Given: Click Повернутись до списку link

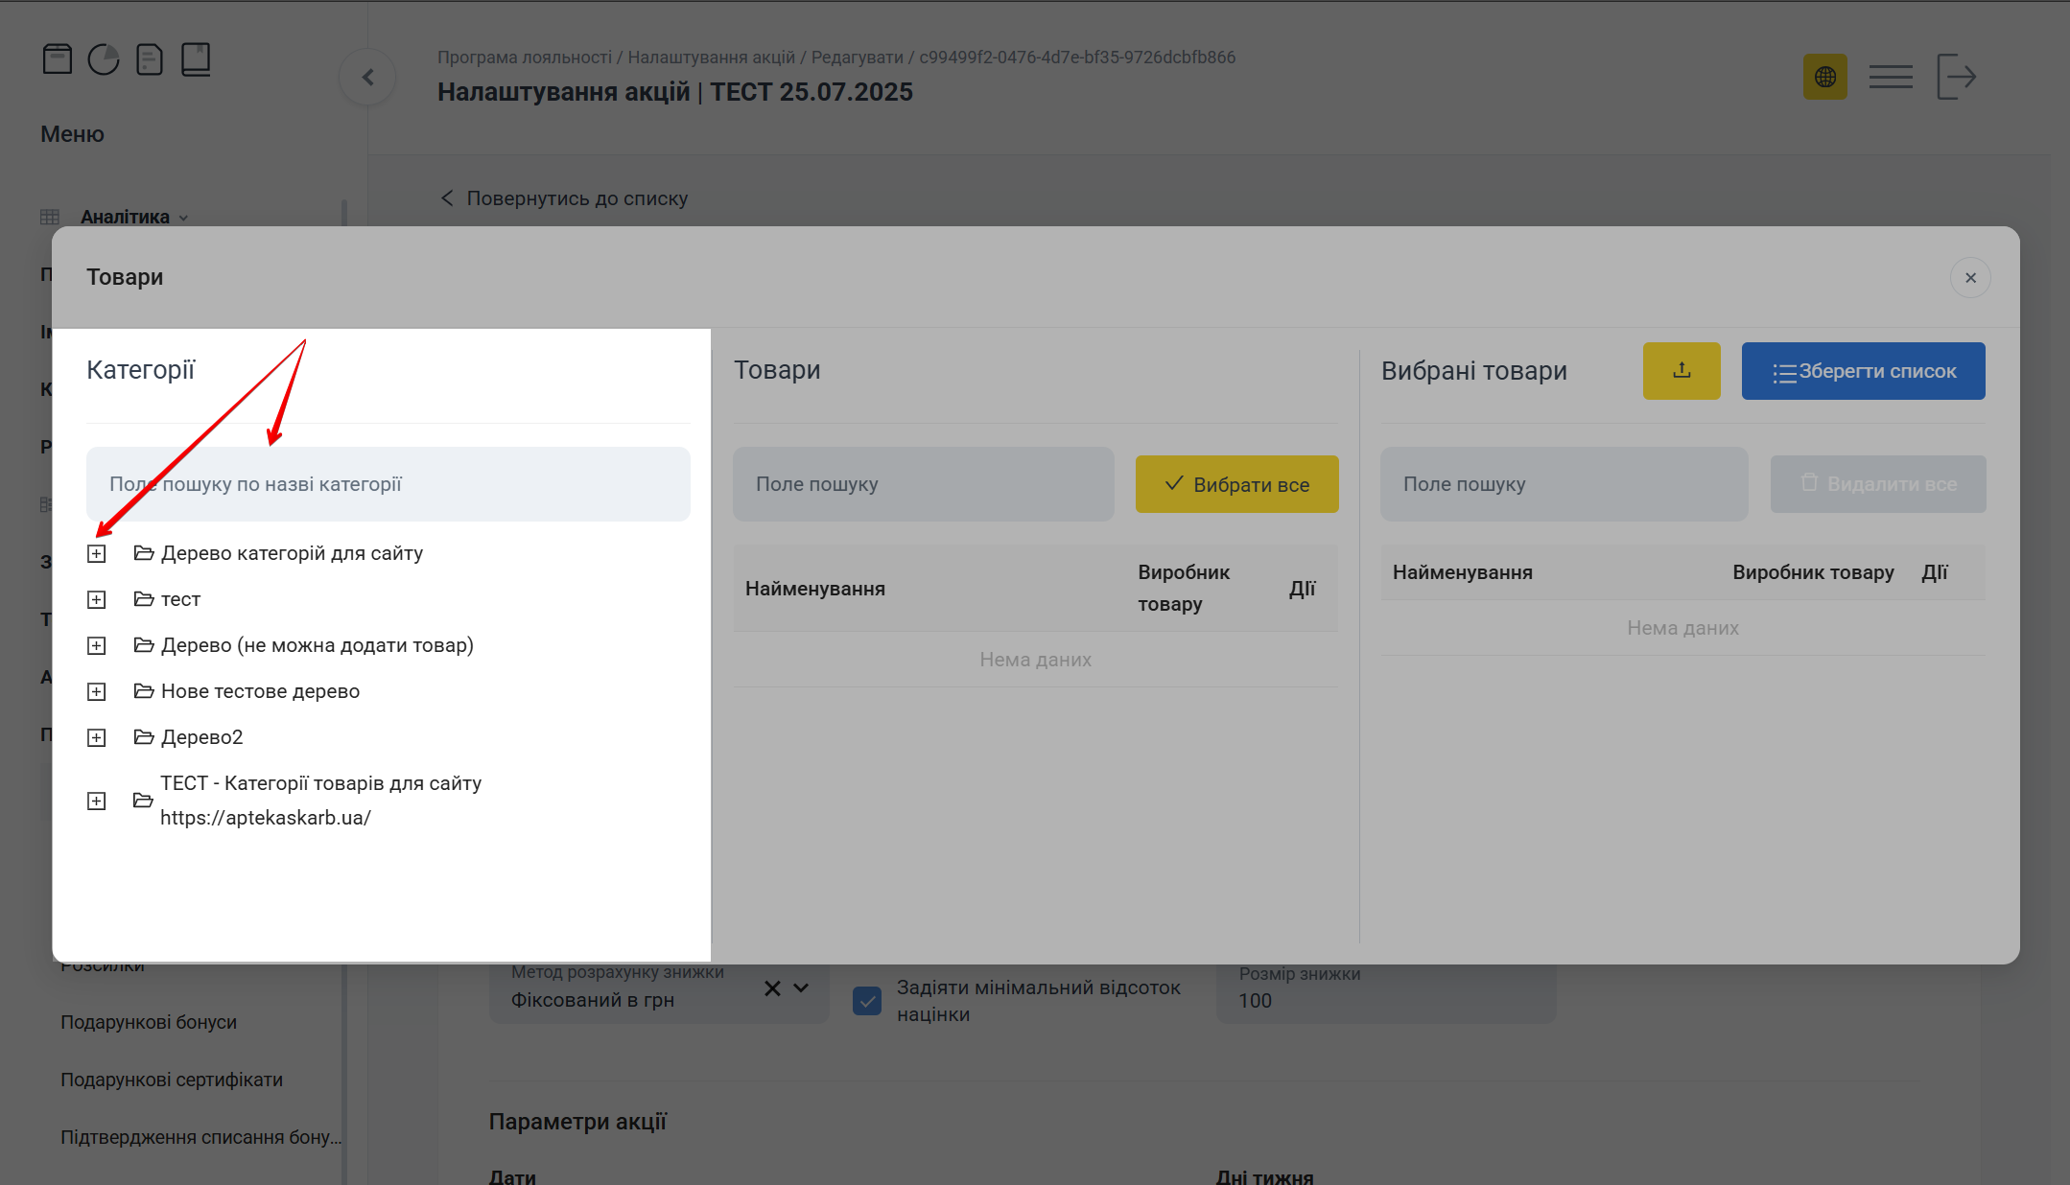Looking at the screenshot, I should (x=564, y=197).
